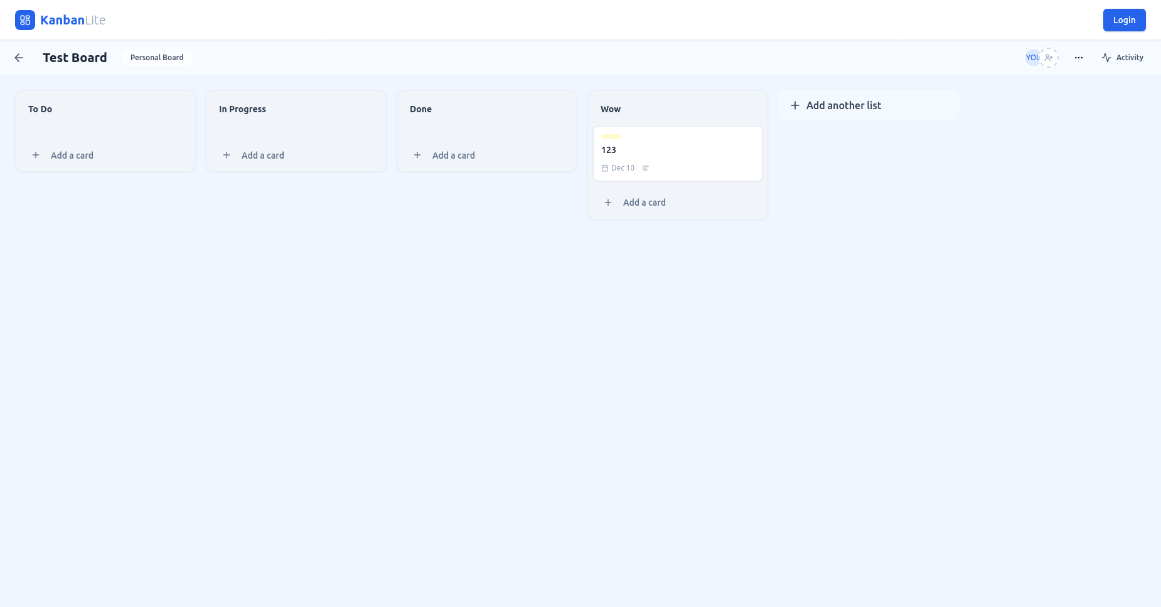Click Login button
Screen dimensions: 1161x607
click(1124, 20)
